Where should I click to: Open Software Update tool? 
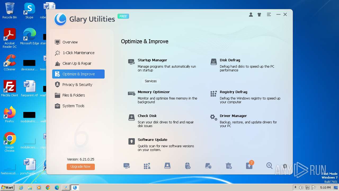[152, 140]
